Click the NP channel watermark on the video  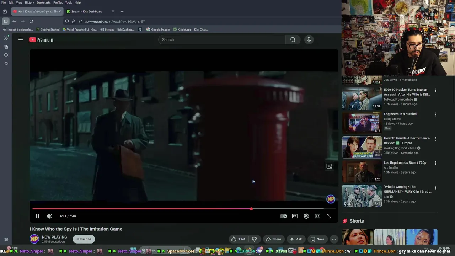pos(331,199)
